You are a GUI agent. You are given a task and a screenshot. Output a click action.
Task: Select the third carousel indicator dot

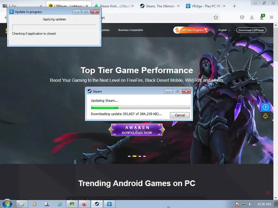coord(140,156)
